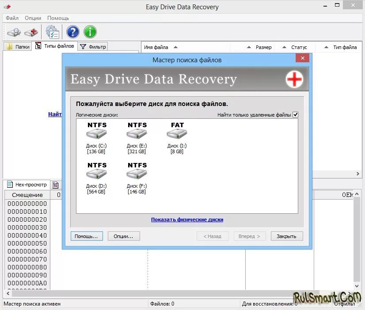Click the app icon in title bar
The width and height of the screenshot is (365, 310).
point(7,7)
